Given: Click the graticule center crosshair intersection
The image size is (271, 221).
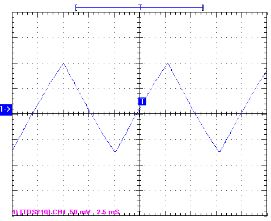Looking at the screenshot, I should pyautogui.click(x=139, y=114).
